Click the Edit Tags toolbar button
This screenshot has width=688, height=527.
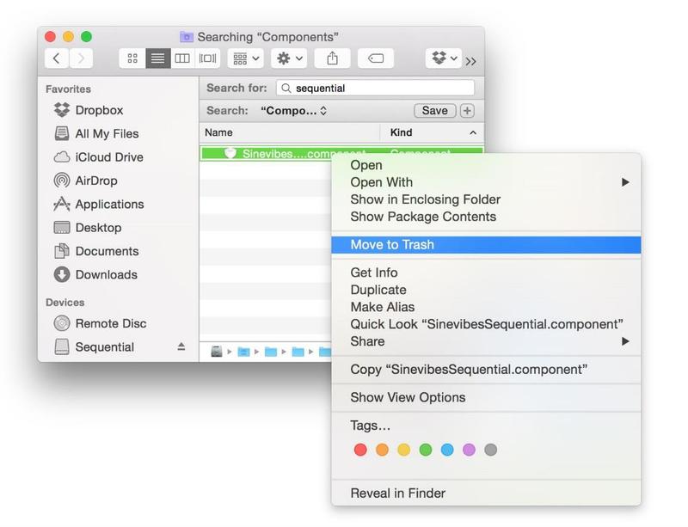[376, 58]
